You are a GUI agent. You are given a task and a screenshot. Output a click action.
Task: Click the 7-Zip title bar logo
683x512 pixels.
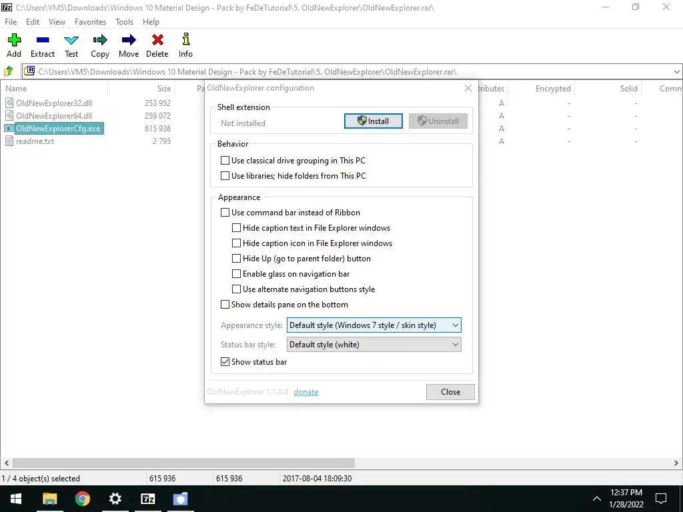[x=7, y=7]
